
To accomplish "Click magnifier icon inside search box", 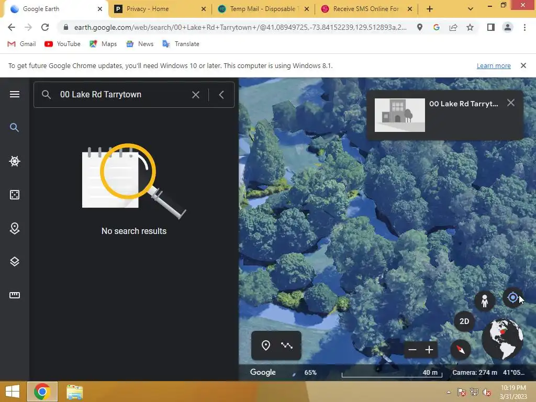I will pyautogui.click(x=47, y=95).
